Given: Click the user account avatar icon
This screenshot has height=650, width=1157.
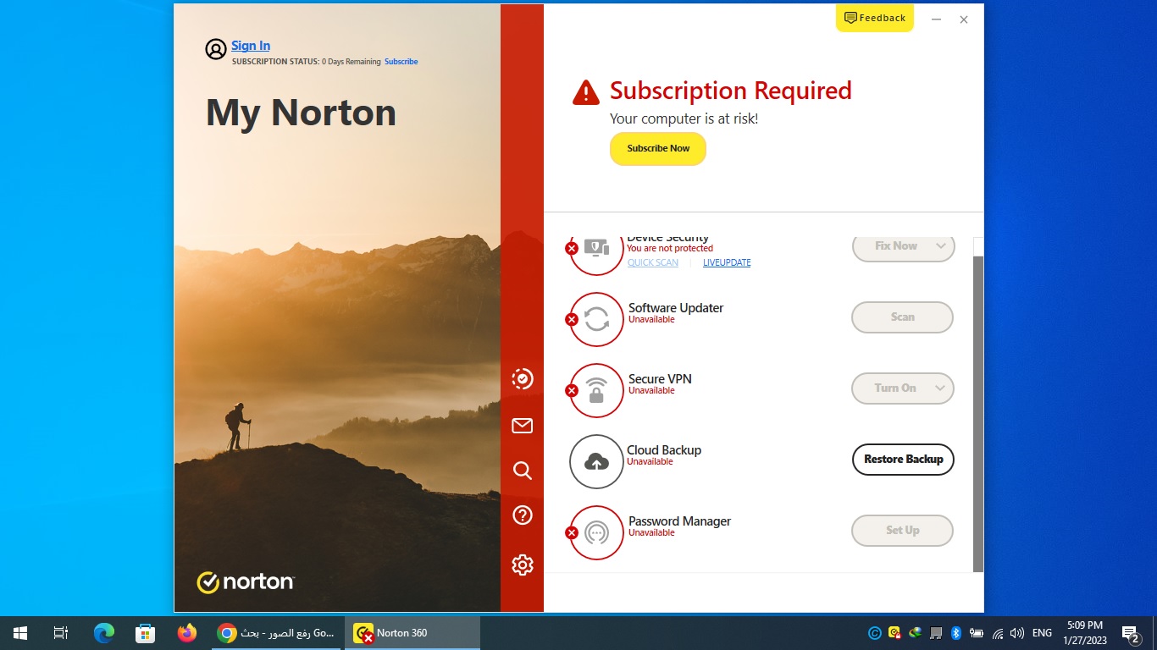Looking at the screenshot, I should click(x=216, y=49).
